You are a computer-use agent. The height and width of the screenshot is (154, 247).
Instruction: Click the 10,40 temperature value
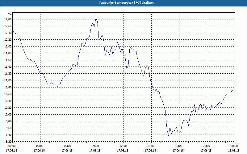(x=8, y=101)
